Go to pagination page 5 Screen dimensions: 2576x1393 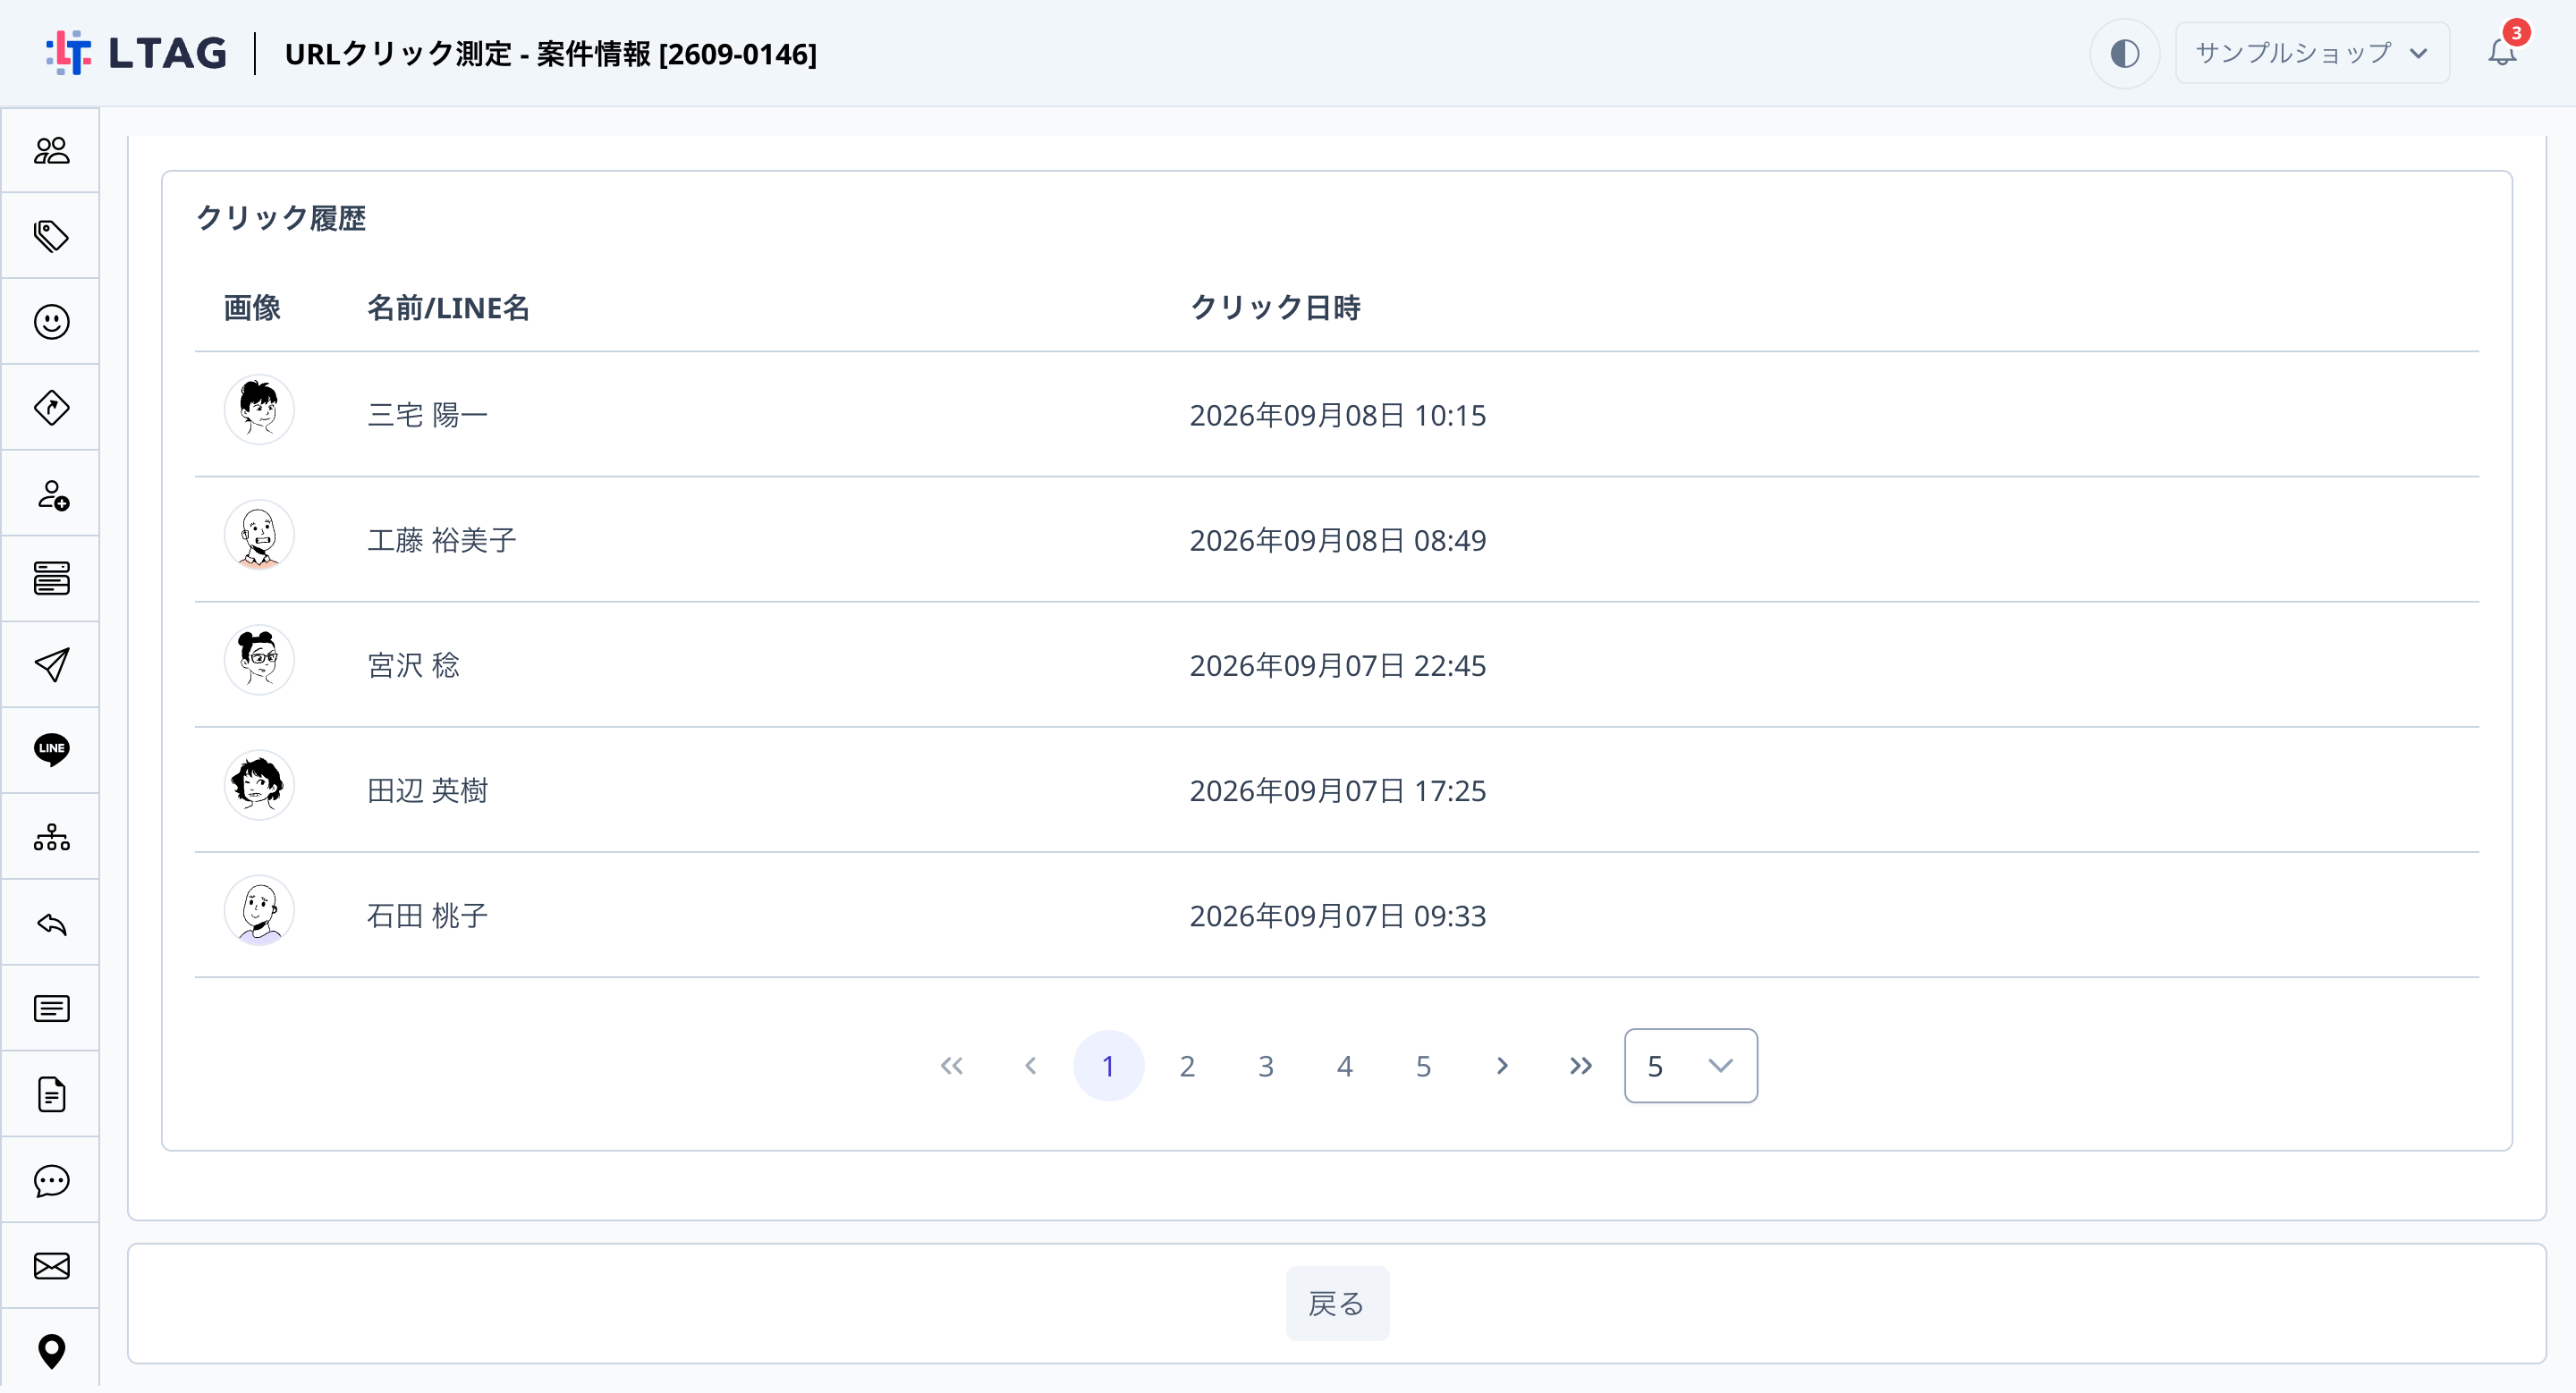[x=1423, y=1065]
